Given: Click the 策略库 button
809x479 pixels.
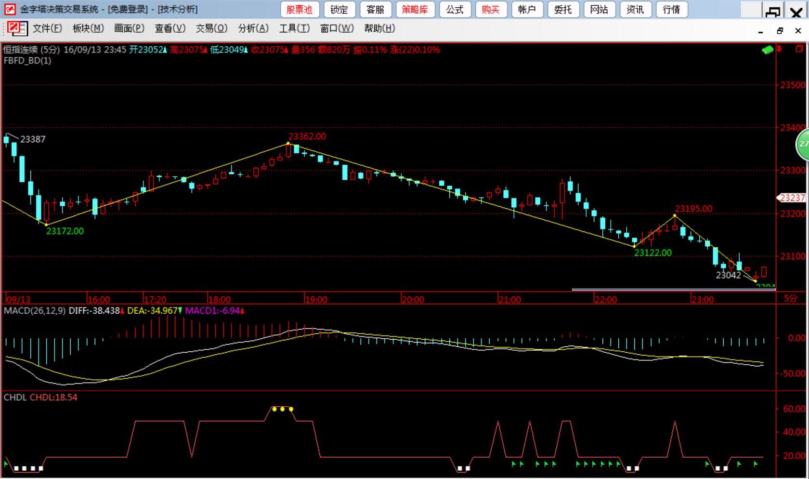Looking at the screenshot, I should 415,10.
